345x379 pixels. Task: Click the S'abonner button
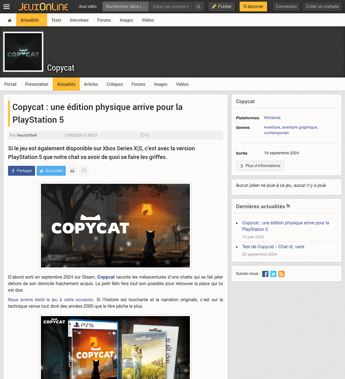(253, 7)
